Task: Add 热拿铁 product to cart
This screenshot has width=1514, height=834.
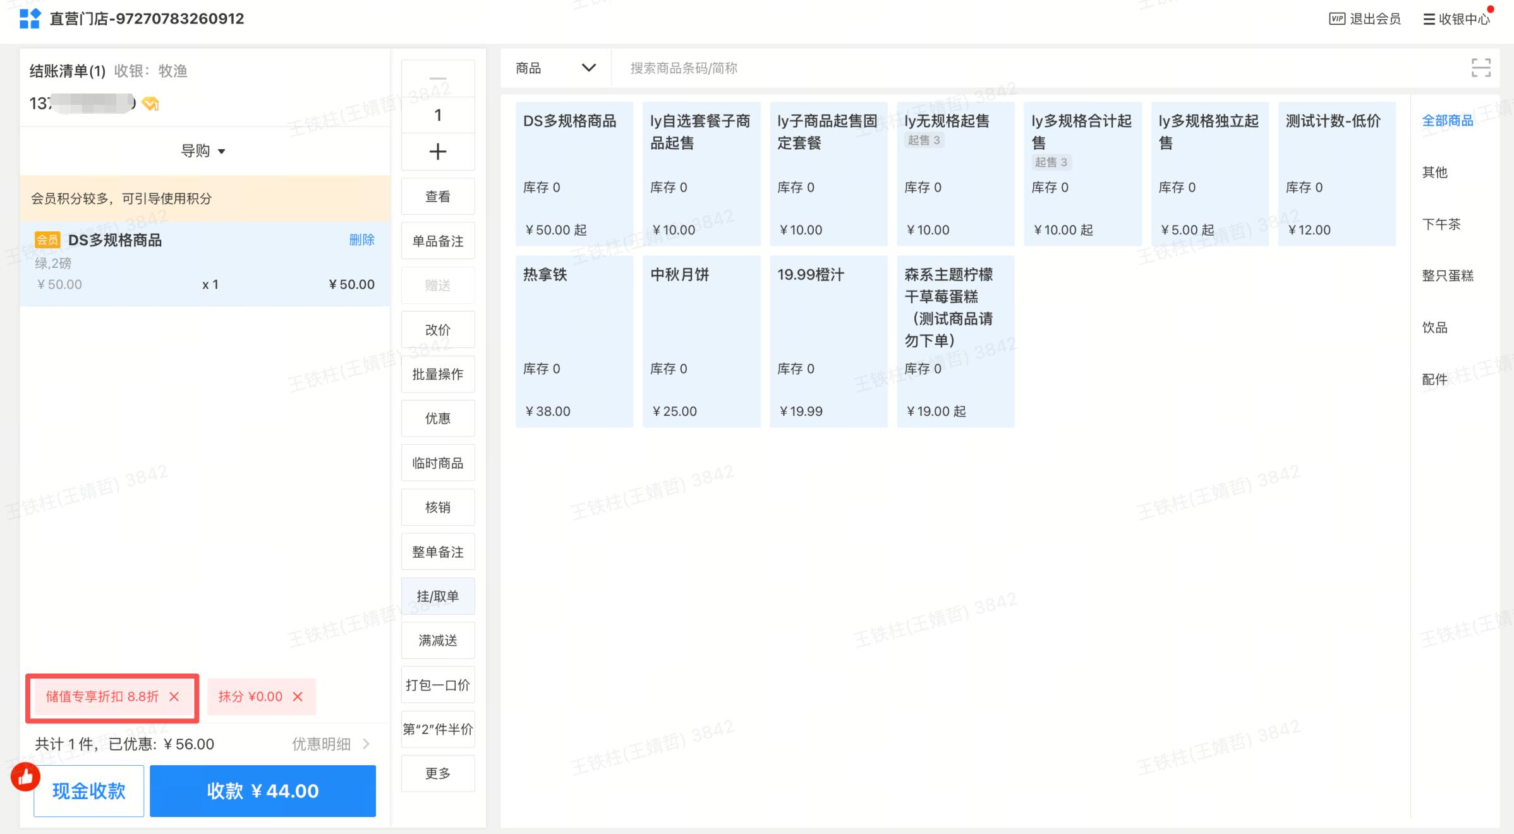Action: (574, 341)
